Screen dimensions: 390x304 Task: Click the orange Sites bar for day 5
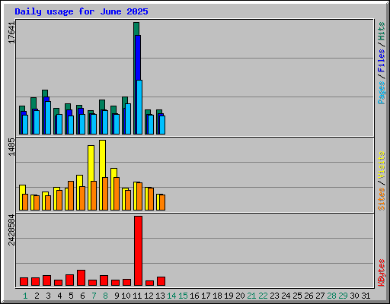(x=71, y=195)
